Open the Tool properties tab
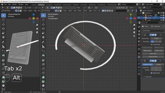165x93 pixels. 139,27
